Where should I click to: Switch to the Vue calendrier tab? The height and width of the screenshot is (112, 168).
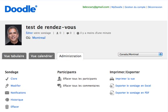coord(42,56)
